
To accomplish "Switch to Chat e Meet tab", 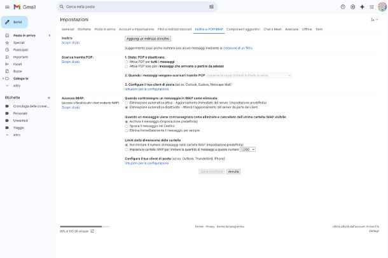I will pyautogui.click(x=272, y=29).
